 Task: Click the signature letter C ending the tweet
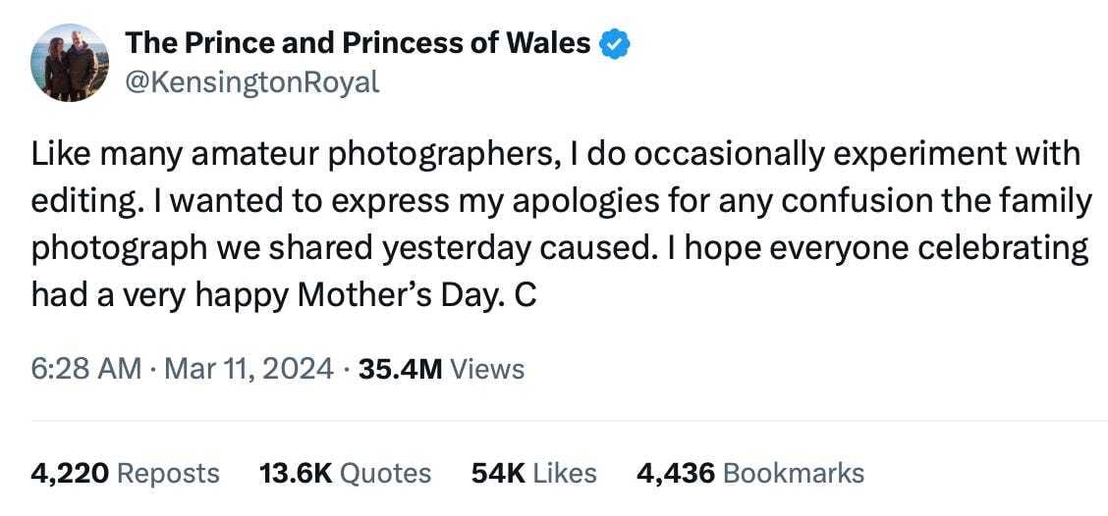[526, 294]
